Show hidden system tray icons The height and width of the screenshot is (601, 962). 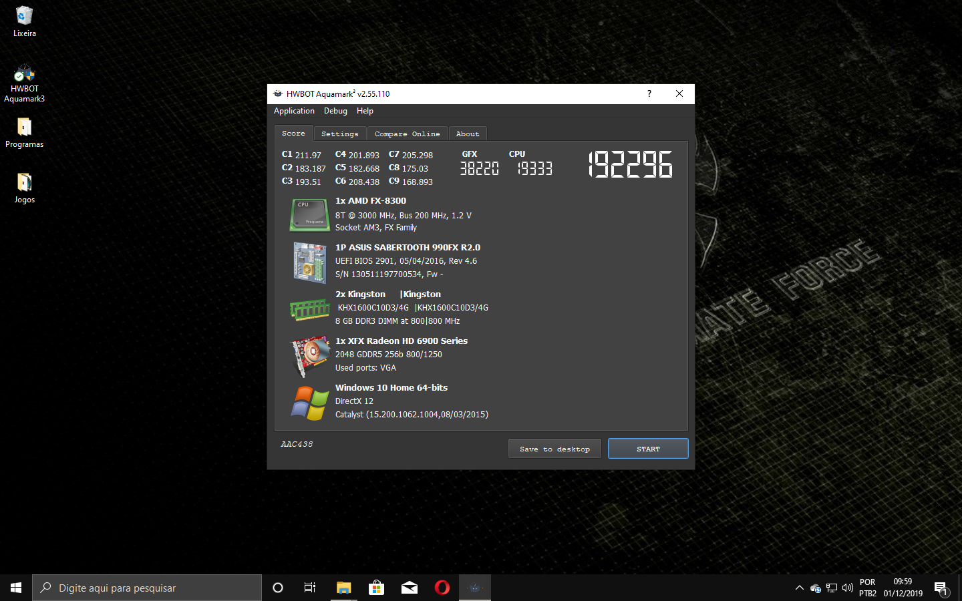pos(799,588)
